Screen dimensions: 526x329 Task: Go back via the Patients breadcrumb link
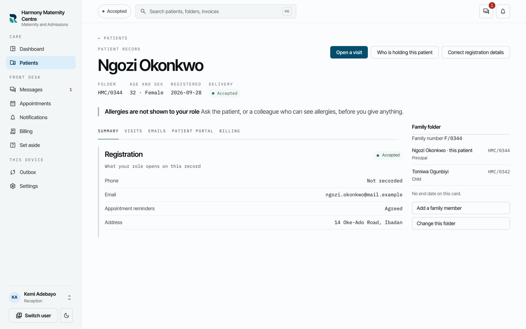coord(113,38)
